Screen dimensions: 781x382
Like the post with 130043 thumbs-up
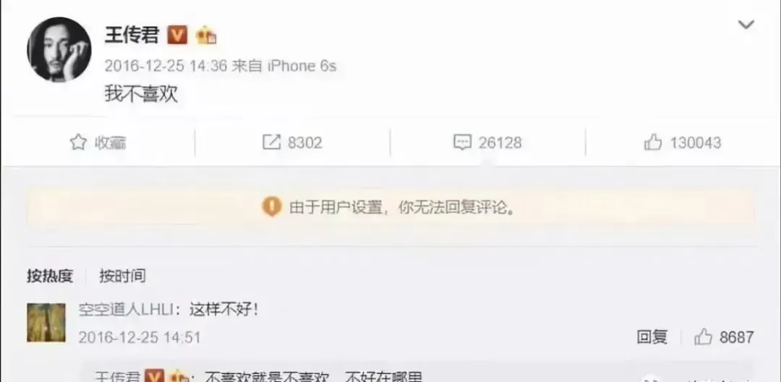653,143
